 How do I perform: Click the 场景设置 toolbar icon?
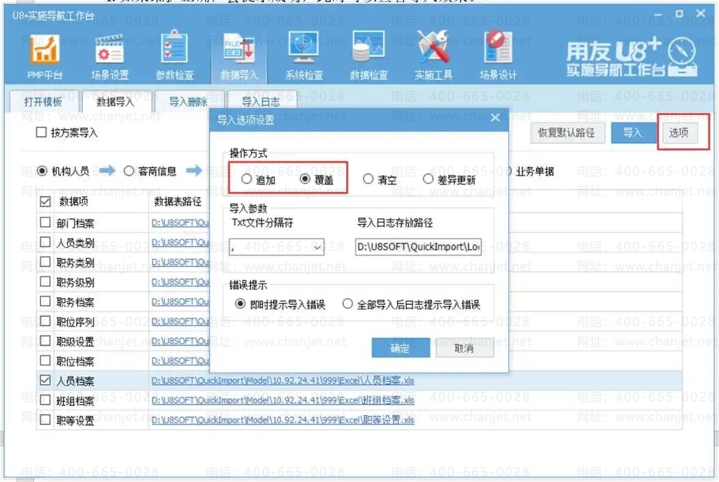(x=109, y=55)
